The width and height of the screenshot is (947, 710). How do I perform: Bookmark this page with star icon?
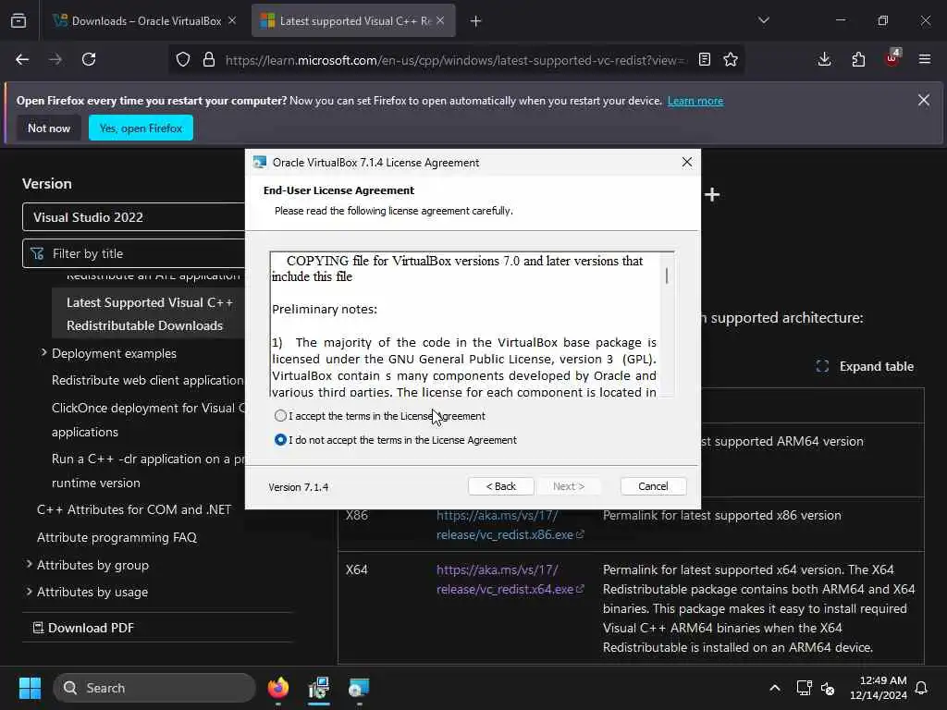coord(731,60)
